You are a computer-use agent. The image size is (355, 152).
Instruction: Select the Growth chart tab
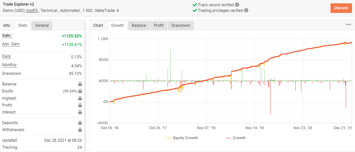point(118,25)
